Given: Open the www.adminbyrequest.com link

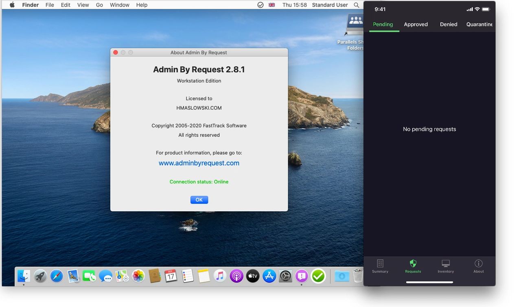Looking at the screenshot, I should point(199,163).
